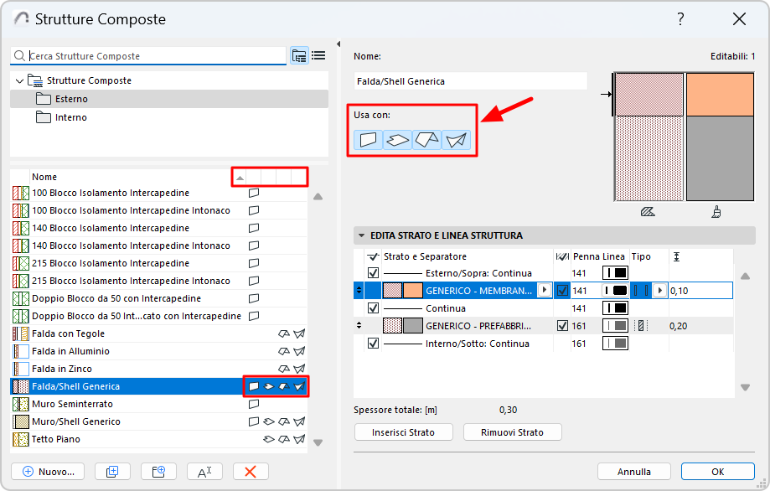Click the skin type icon in GENERICO - MEMBRAN row
Image resolution: width=770 pixels, height=491 pixels.
point(641,291)
